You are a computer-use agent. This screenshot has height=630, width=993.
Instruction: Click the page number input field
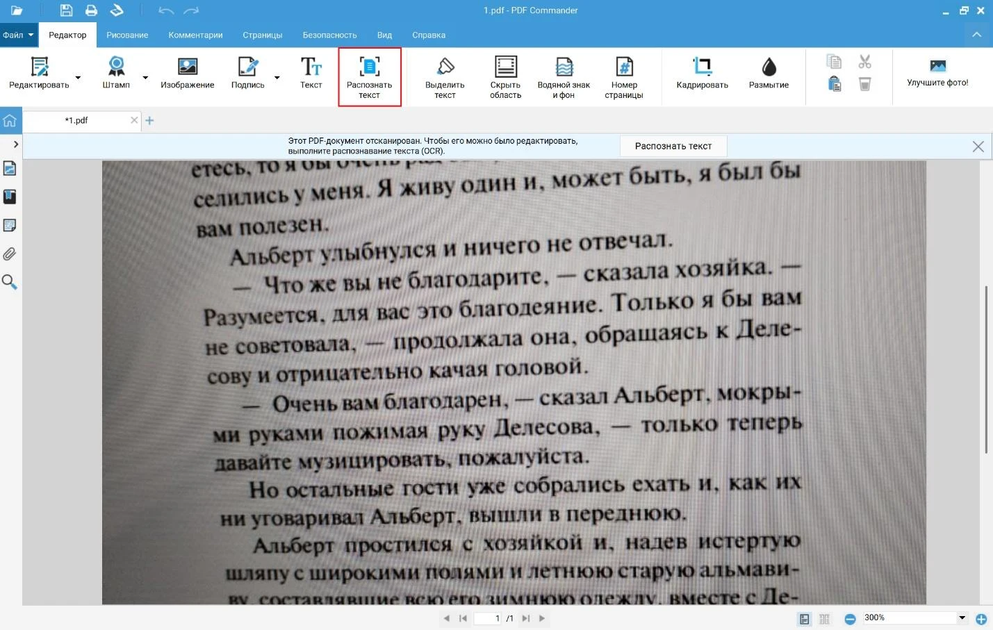487,618
